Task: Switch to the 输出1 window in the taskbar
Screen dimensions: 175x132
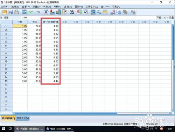Action: click(x=60, y=129)
